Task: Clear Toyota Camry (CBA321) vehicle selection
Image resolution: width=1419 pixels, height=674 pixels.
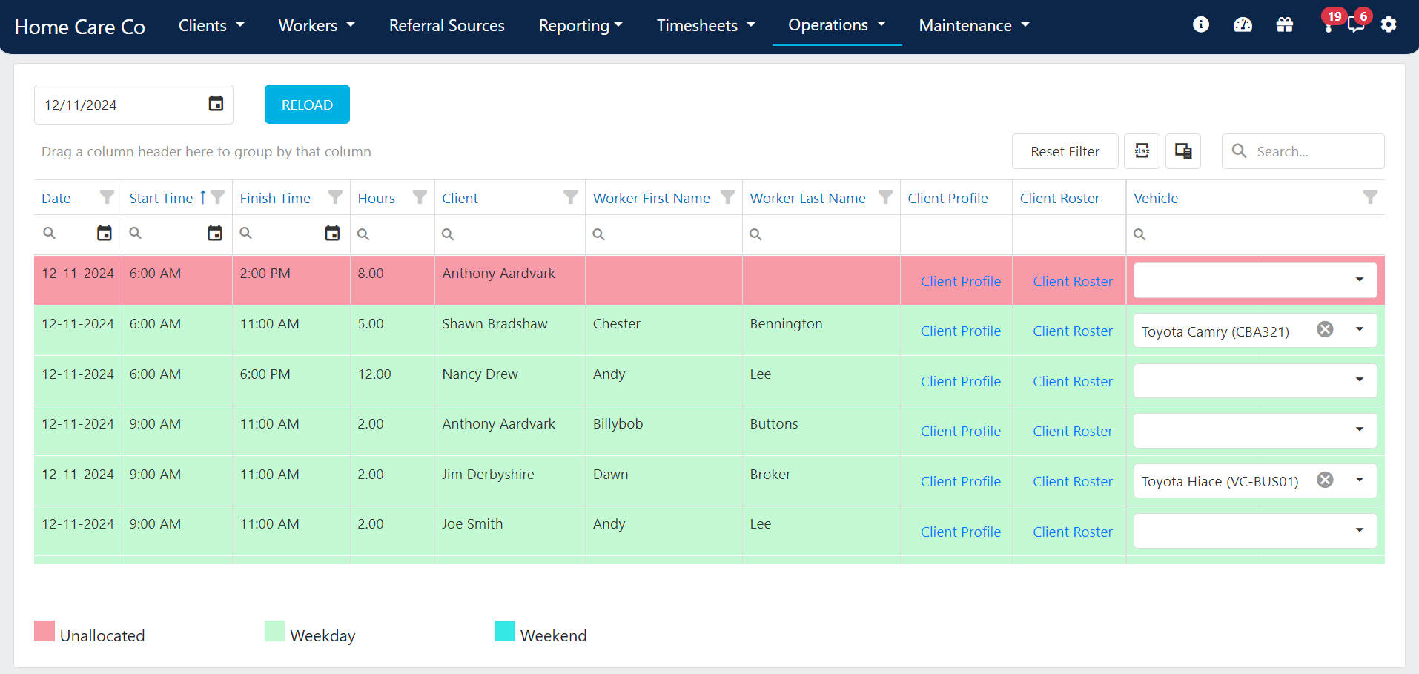Action: tap(1325, 329)
